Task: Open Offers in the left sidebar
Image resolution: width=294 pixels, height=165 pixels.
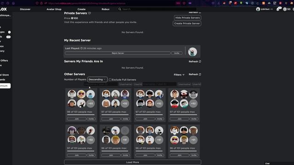Action: pyautogui.click(x=4, y=60)
